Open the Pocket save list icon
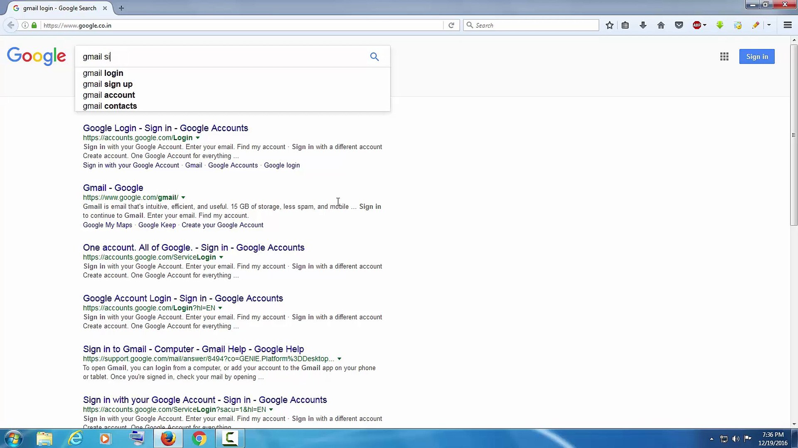The image size is (798, 448). pyautogui.click(x=679, y=25)
